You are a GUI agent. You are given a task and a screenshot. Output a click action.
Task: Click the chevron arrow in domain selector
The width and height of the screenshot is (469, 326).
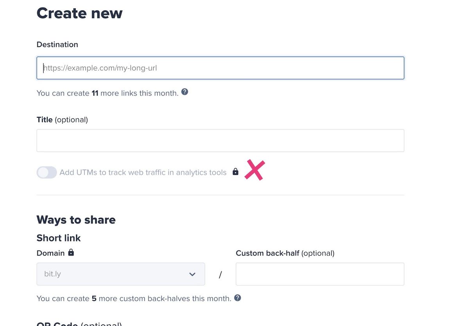pyautogui.click(x=192, y=275)
